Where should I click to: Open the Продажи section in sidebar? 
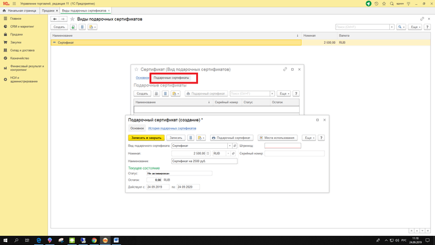(16, 34)
